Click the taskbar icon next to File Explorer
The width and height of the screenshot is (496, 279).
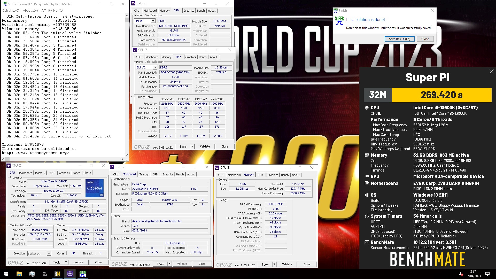[x=32, y=274]
